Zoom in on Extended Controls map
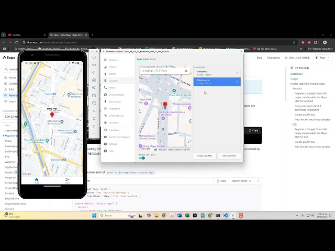 (x=188, y=142)
